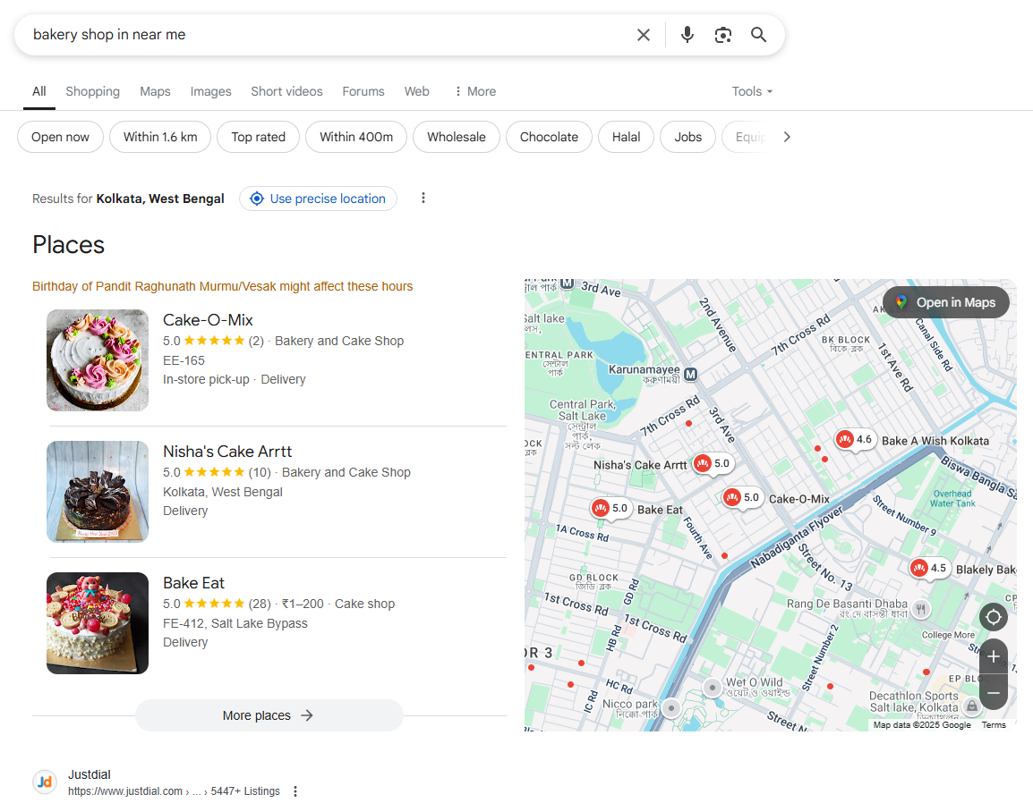
Task: Show more filter chips with right arrow
Action: click(x=787, y=137)
